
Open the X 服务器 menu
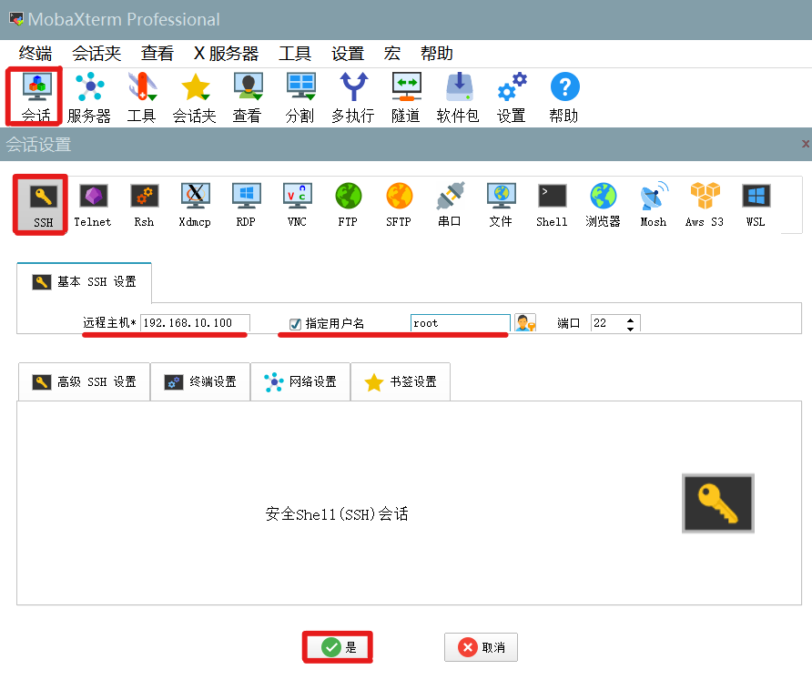[x=227, y=54]
